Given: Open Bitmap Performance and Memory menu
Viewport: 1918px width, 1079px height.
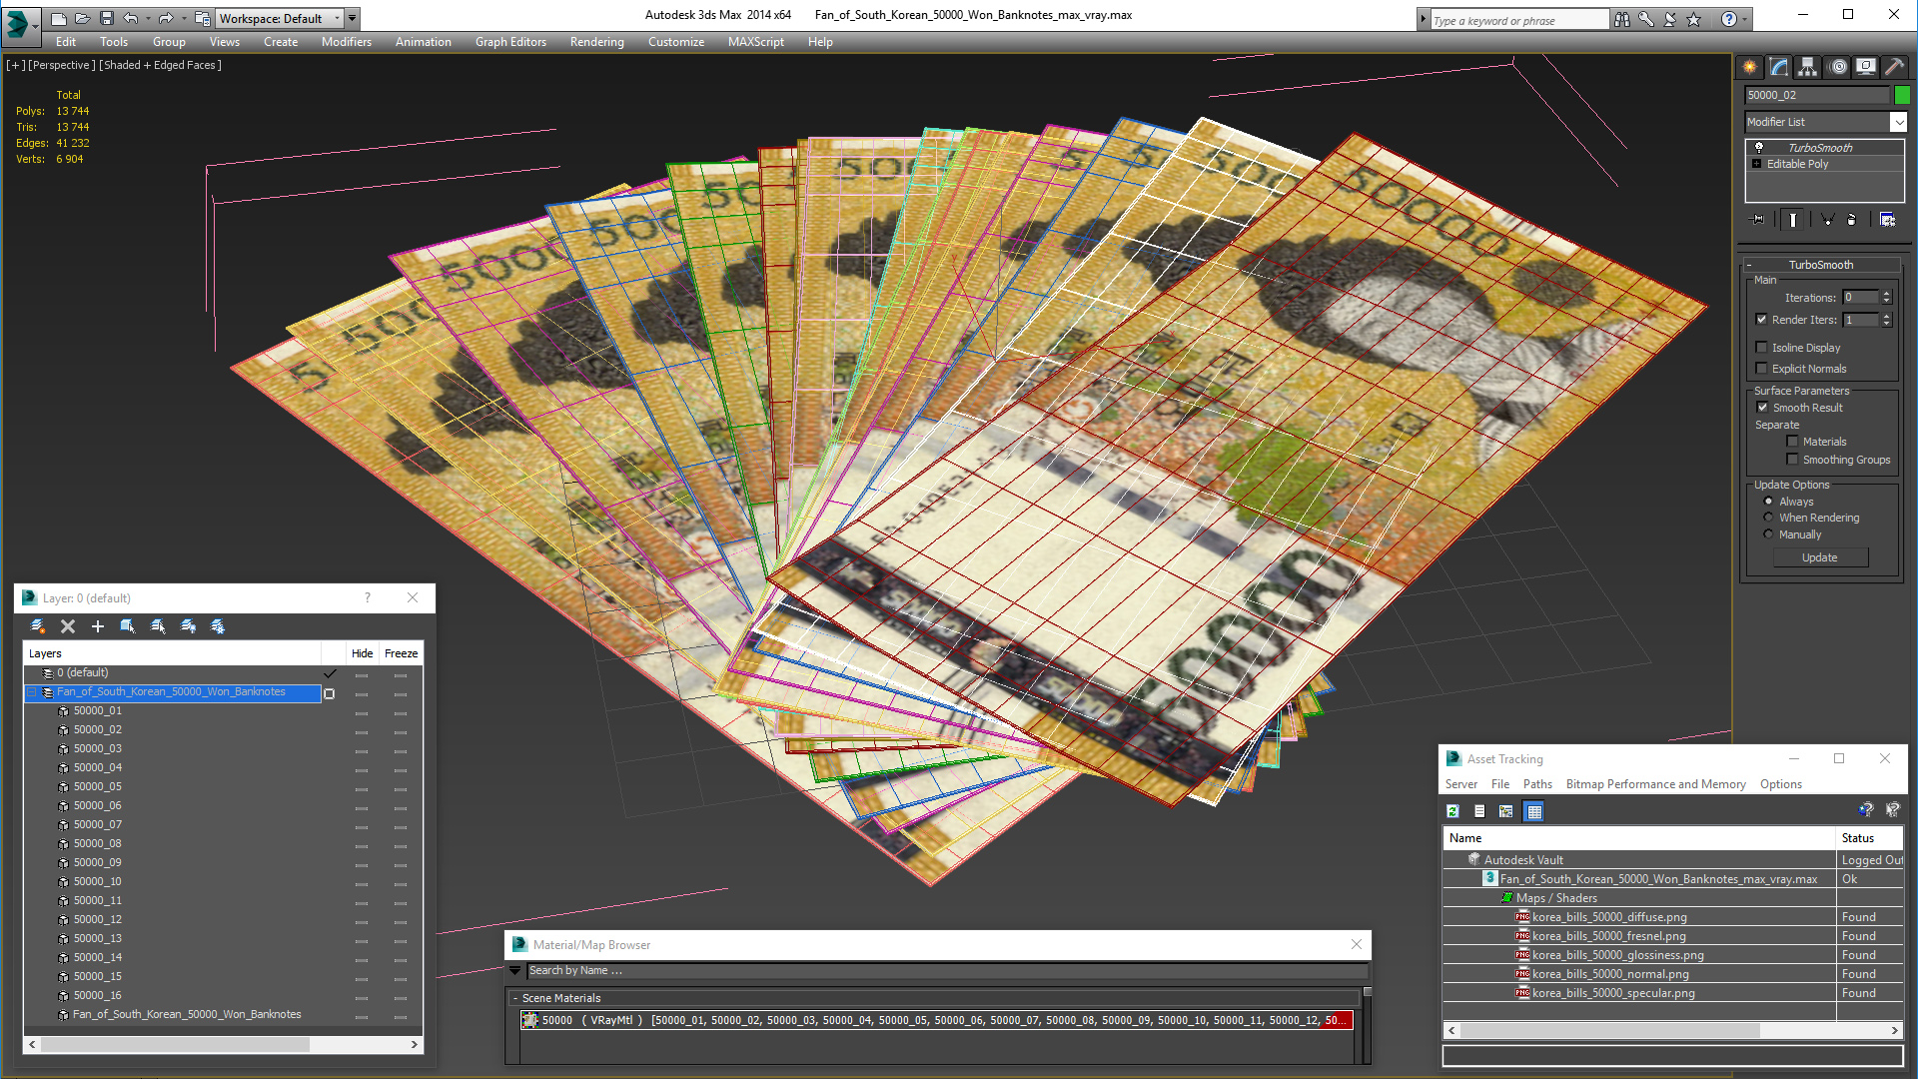Looking at the screenshot, I should (1655, 784).
